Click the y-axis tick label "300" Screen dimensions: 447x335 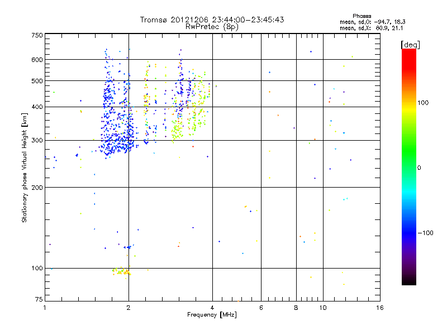(x=37, y=141)
